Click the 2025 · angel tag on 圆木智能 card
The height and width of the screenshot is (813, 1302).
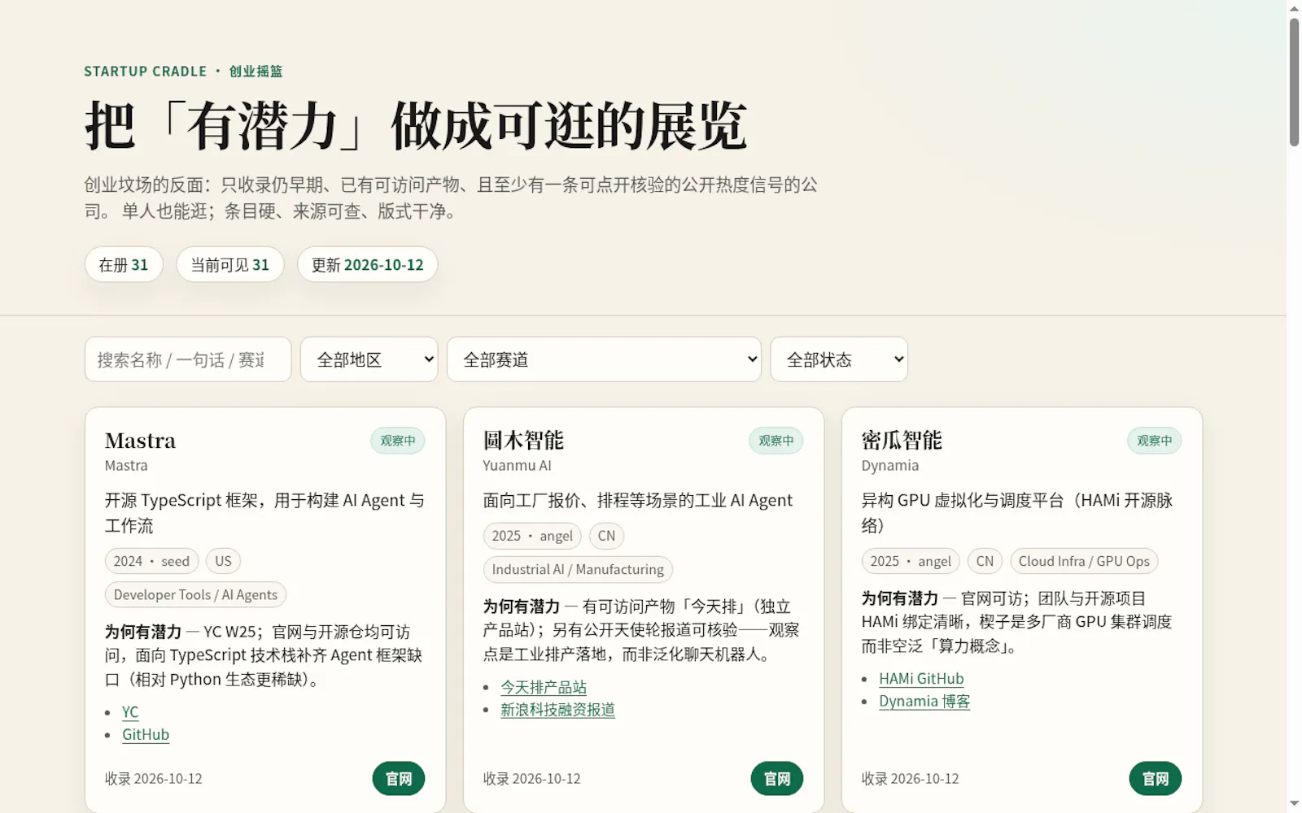click(x=532, y=536)
